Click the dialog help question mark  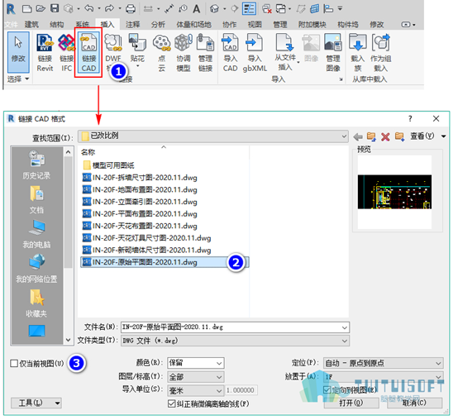point(410,118)
